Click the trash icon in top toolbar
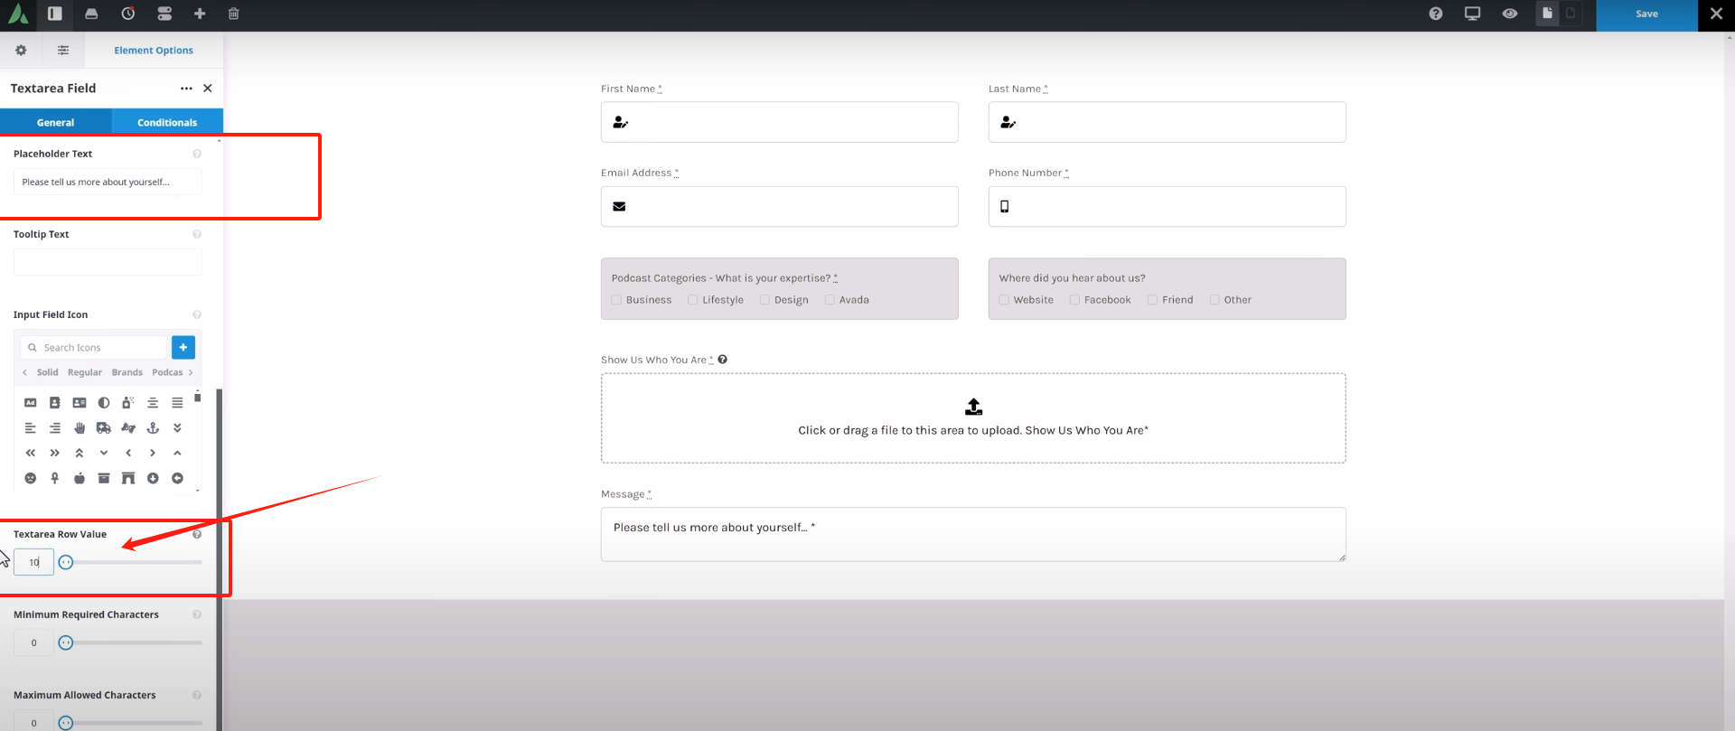1735x731 pixels. 233,14
